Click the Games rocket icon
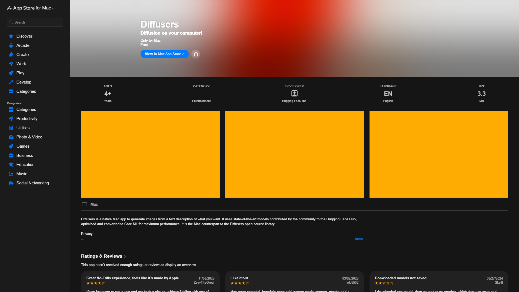519x292 pixels. click(x=11, y=146)
